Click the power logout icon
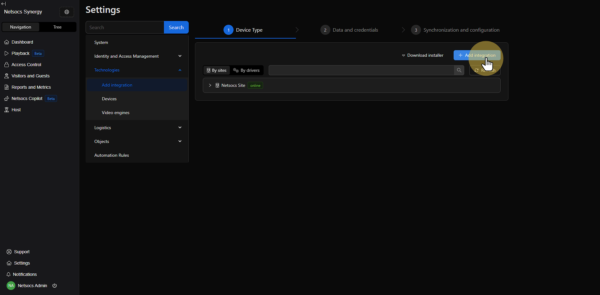Image resolution: width=600 pixels, height=295 pixels. [55, 286]
